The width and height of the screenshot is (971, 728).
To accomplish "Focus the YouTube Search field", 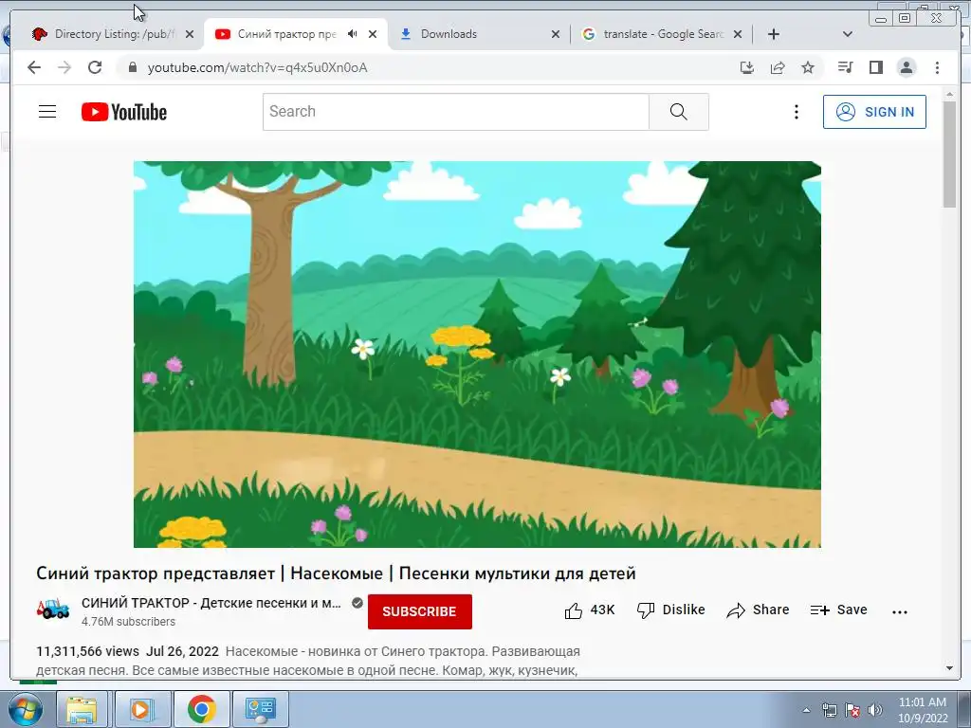I will tap(456, 112).
